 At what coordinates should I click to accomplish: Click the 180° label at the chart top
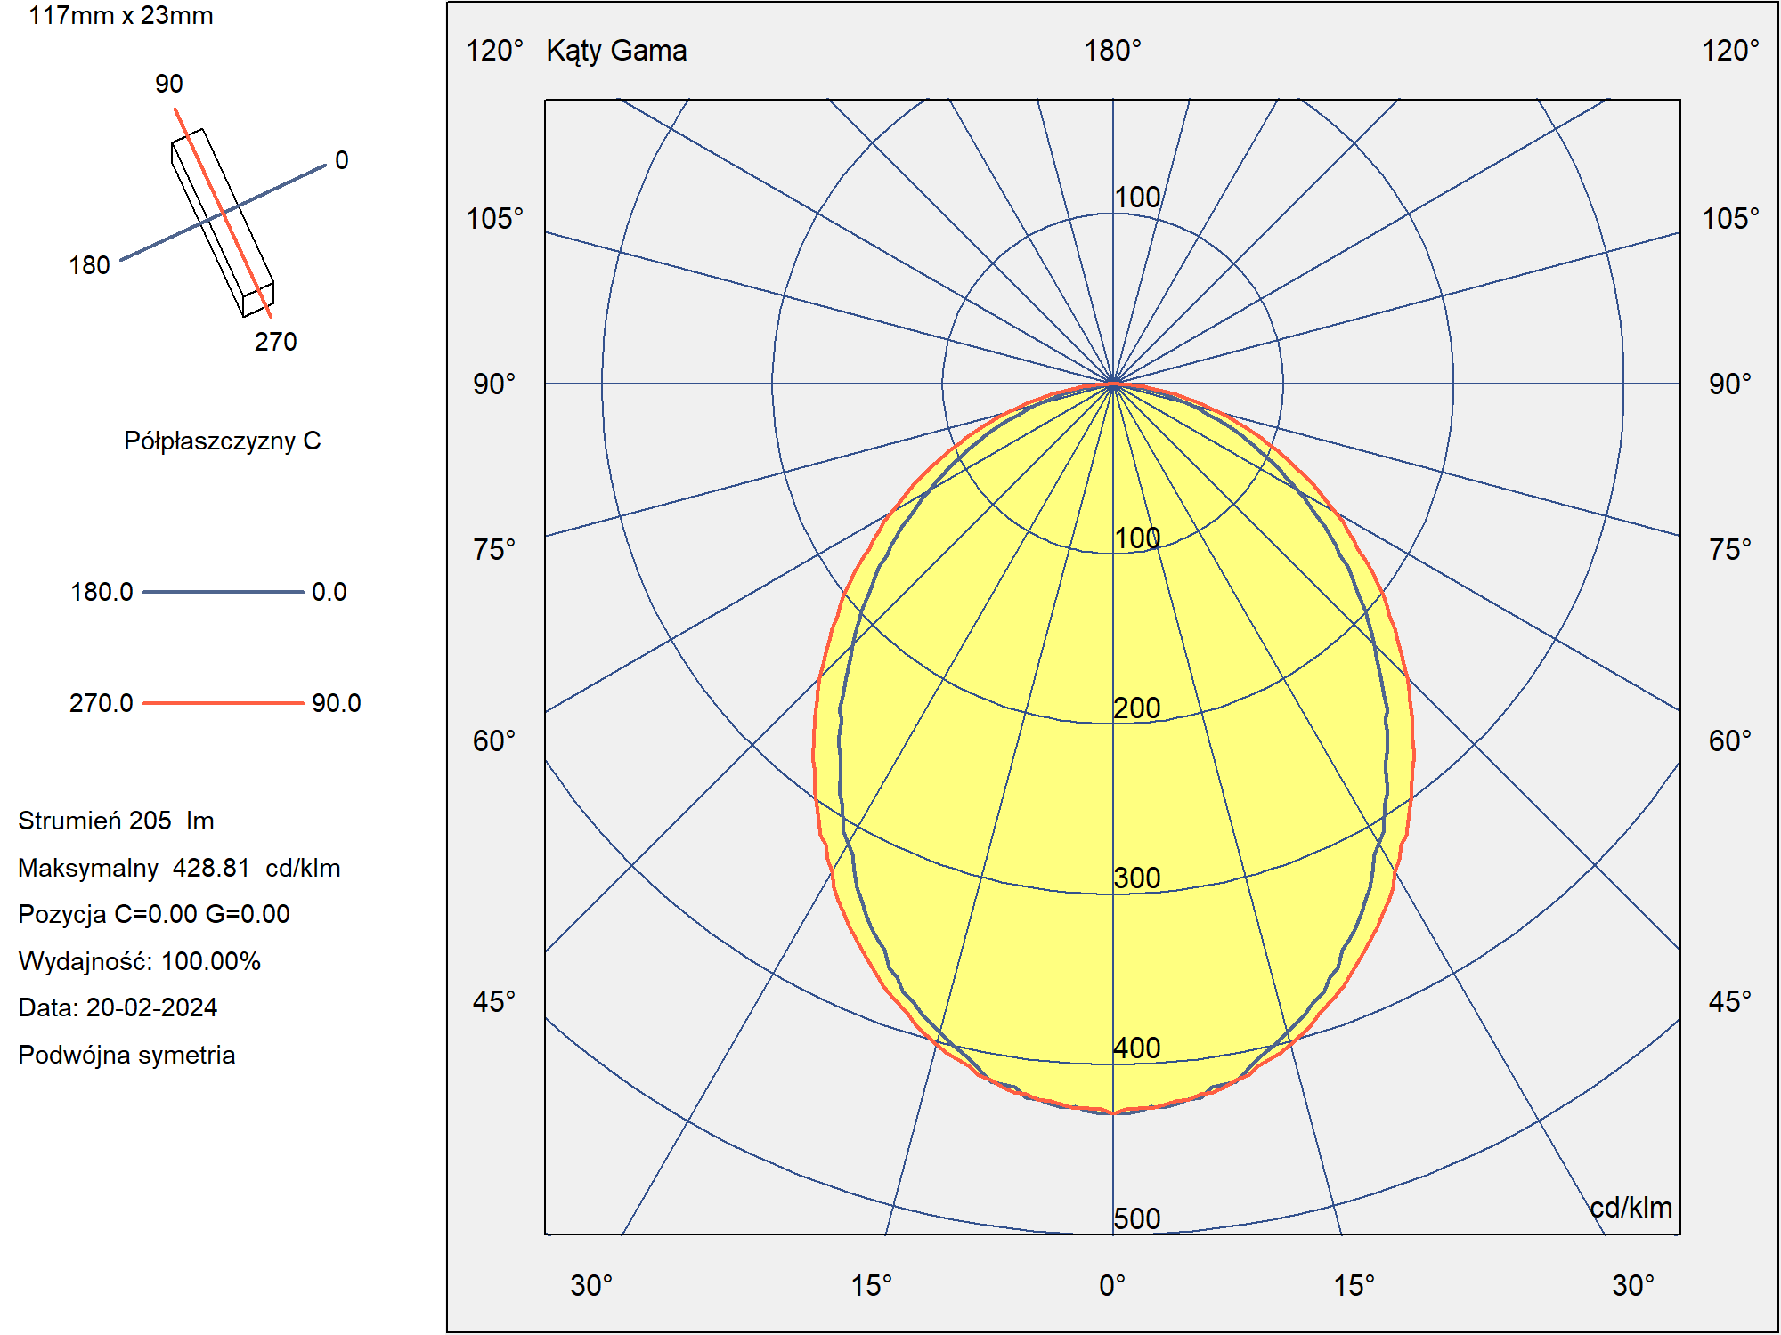point(1112,51)
